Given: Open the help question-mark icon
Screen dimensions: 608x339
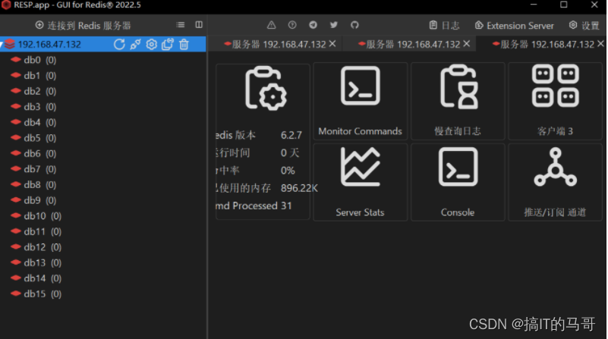Looking at the screenshot, I should pyautogui.click(x=292, y=25).
